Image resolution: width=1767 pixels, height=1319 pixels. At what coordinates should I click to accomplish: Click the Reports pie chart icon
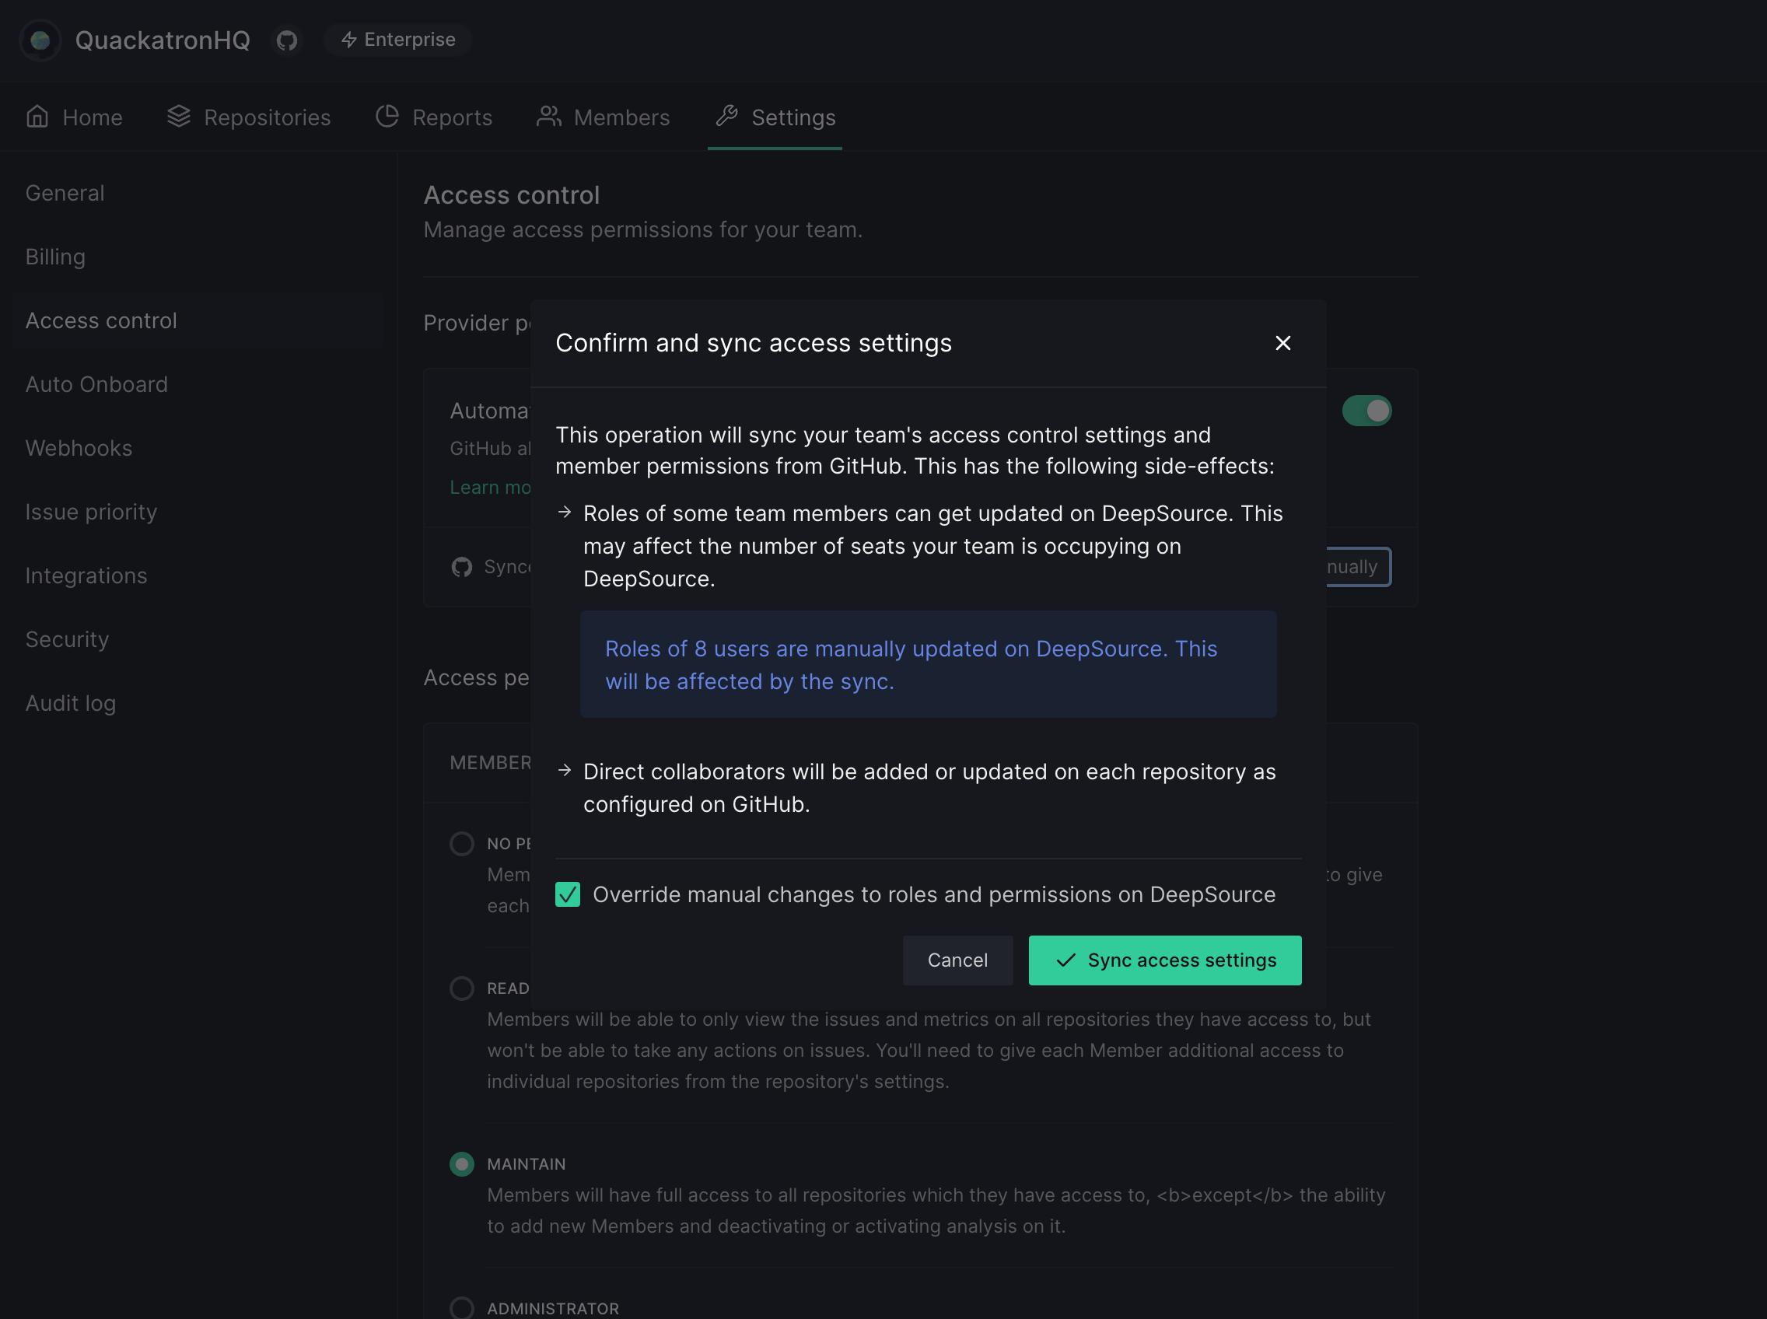[387, 117]
